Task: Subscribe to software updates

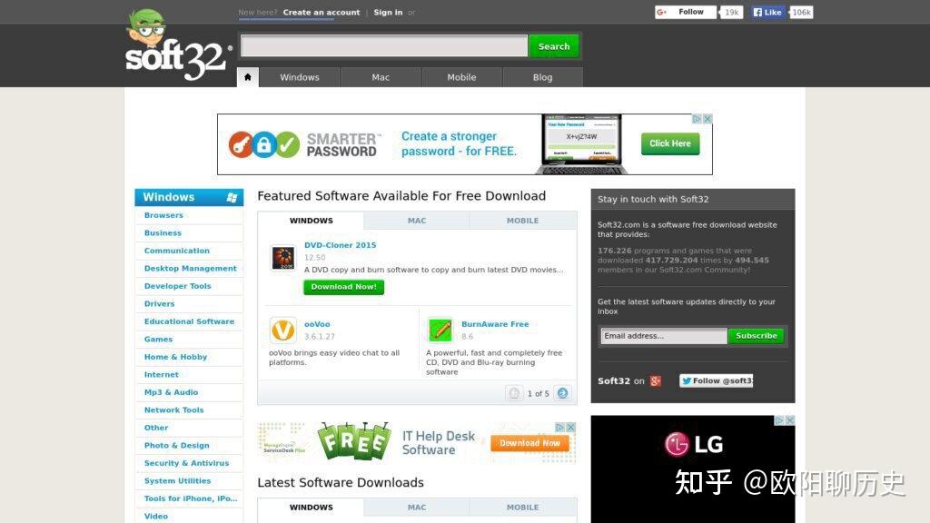Action: tap(756, 335)
